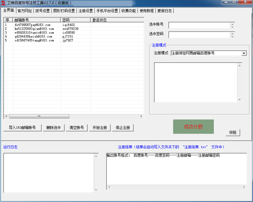Click the red app logo in title bar

(x=3, y=3)
